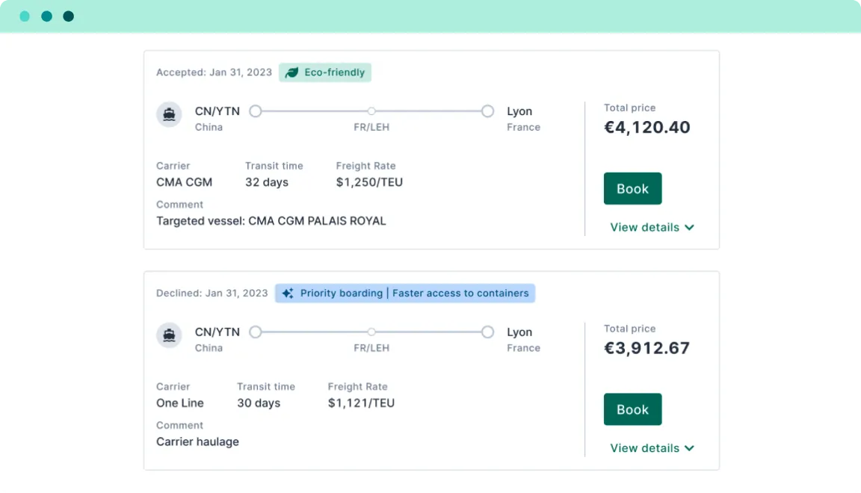Click the Priority boarding | Faster access to containers text
The image size is (861, 493).
pos(415,293)
